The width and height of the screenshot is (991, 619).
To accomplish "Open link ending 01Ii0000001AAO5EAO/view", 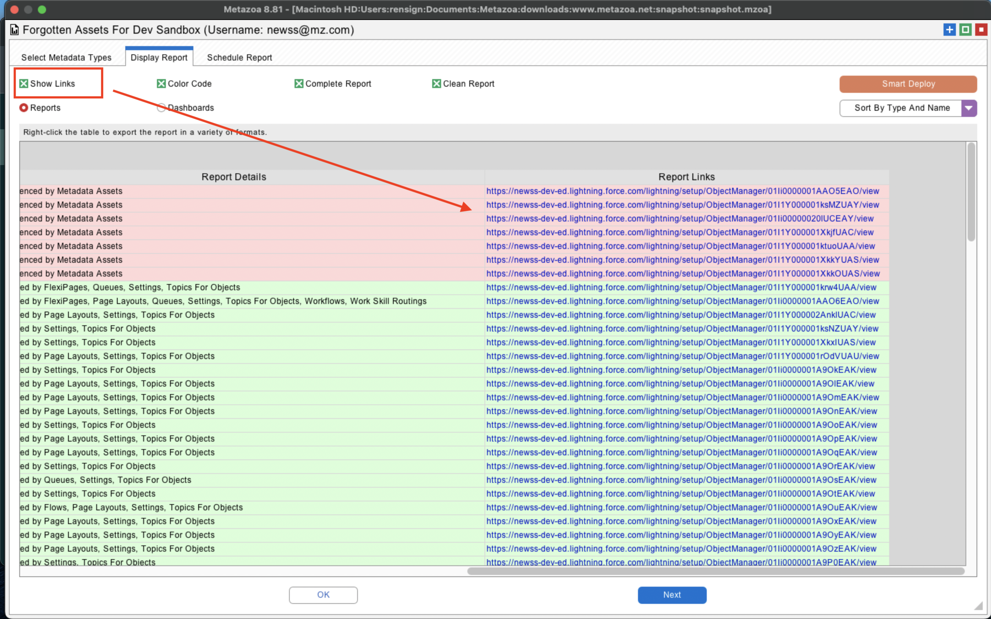I will (682, 191).
